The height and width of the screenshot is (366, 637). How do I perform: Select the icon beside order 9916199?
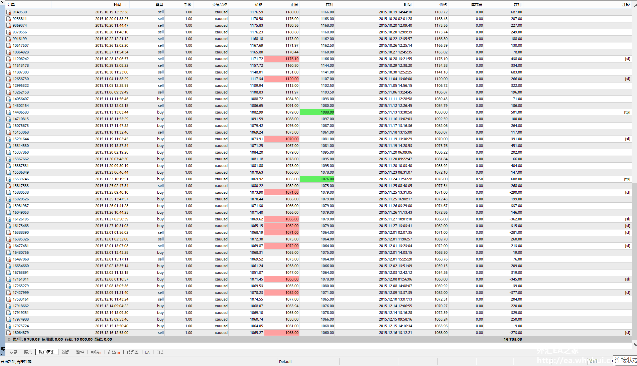click(9, 39)
